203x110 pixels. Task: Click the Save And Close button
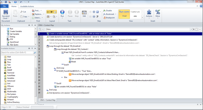[x=6, y=15]
